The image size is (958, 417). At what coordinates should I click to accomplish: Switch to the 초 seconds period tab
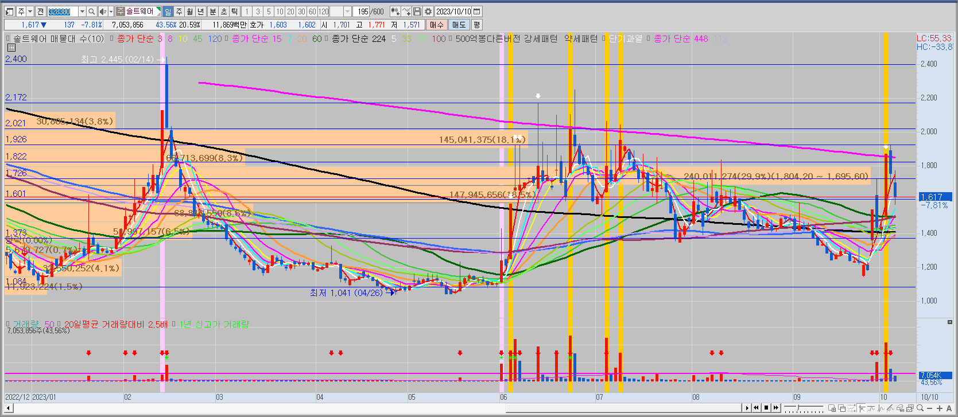[224, 11]
